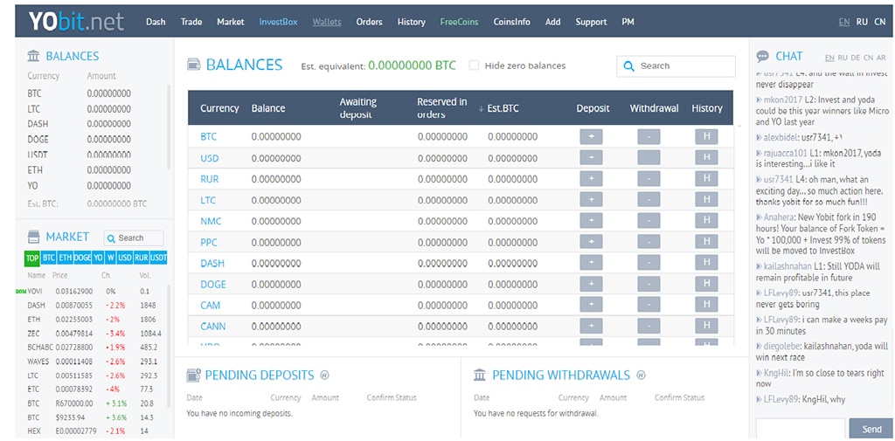Open history H button for LTC row
The image size is (895, 441).
[x=706, y=200]
